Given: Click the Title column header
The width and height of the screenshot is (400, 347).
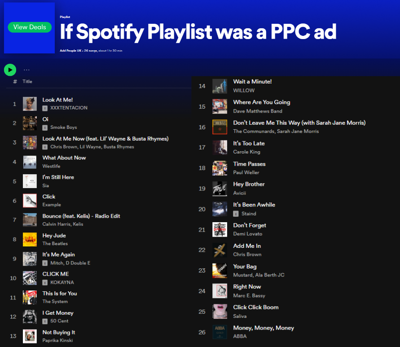Looking at the screenshot, I should tap(27, 81).
